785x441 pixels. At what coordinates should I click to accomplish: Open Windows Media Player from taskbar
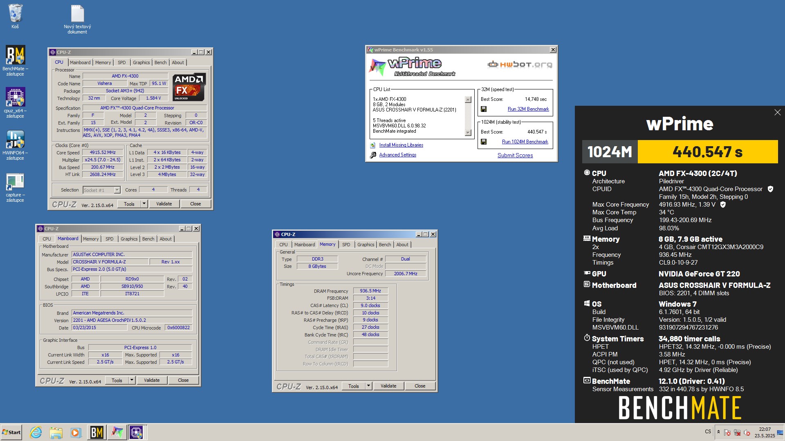tap(76, 432)
